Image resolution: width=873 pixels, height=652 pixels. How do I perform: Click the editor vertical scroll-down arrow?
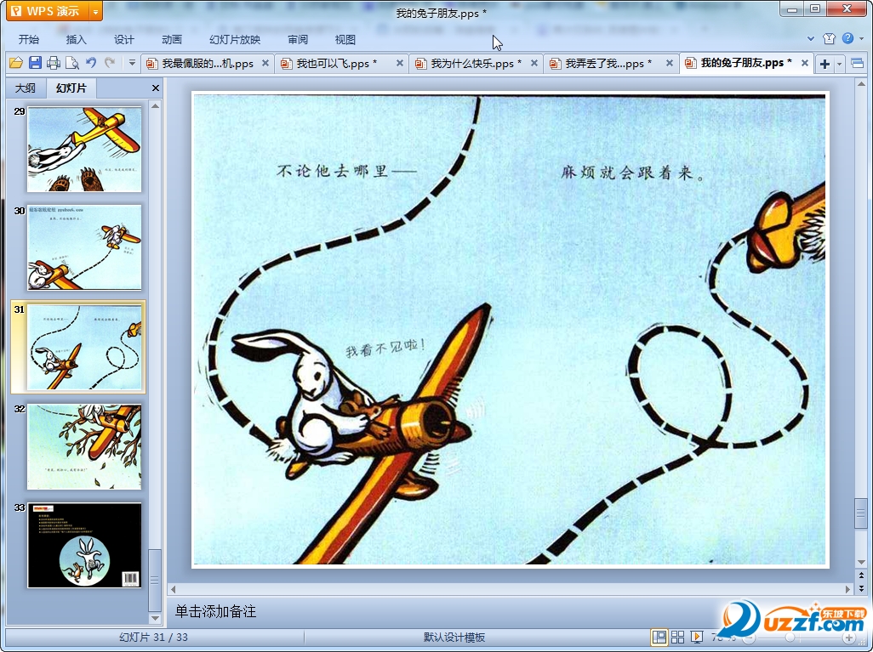(x=861, y=562)
